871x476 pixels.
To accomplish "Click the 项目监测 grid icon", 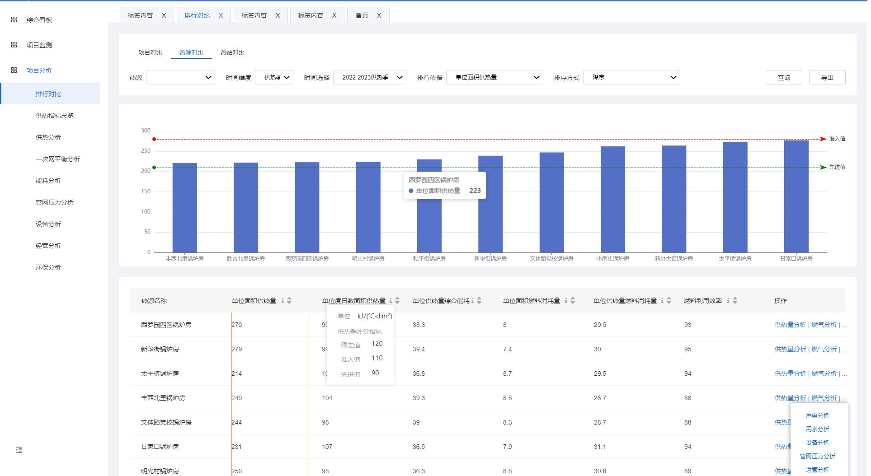I will pos(14,45).
